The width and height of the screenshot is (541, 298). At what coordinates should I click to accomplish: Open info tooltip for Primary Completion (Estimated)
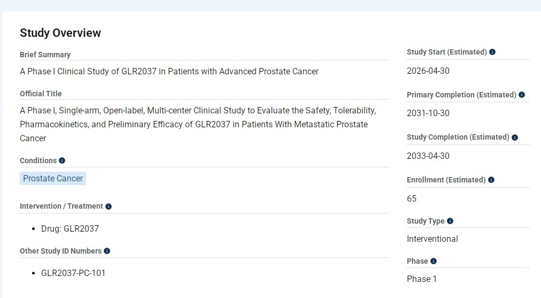pos(522,95)
